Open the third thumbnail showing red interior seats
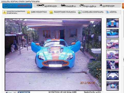 pos(112,44)
